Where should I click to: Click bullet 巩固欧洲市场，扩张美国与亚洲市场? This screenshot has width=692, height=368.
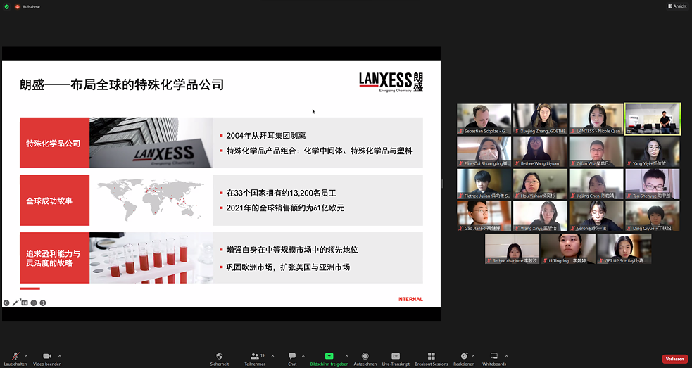288,267
